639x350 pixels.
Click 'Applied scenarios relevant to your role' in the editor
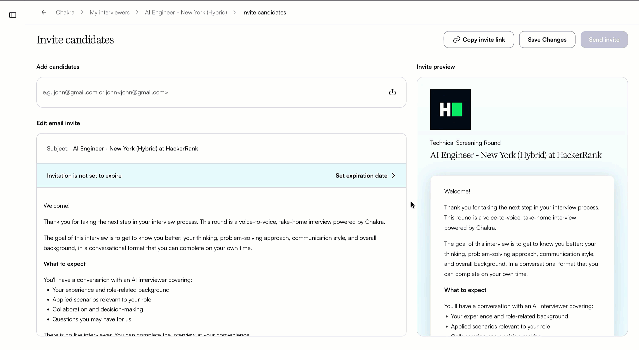pyautogui.click(x=102, y=300)
